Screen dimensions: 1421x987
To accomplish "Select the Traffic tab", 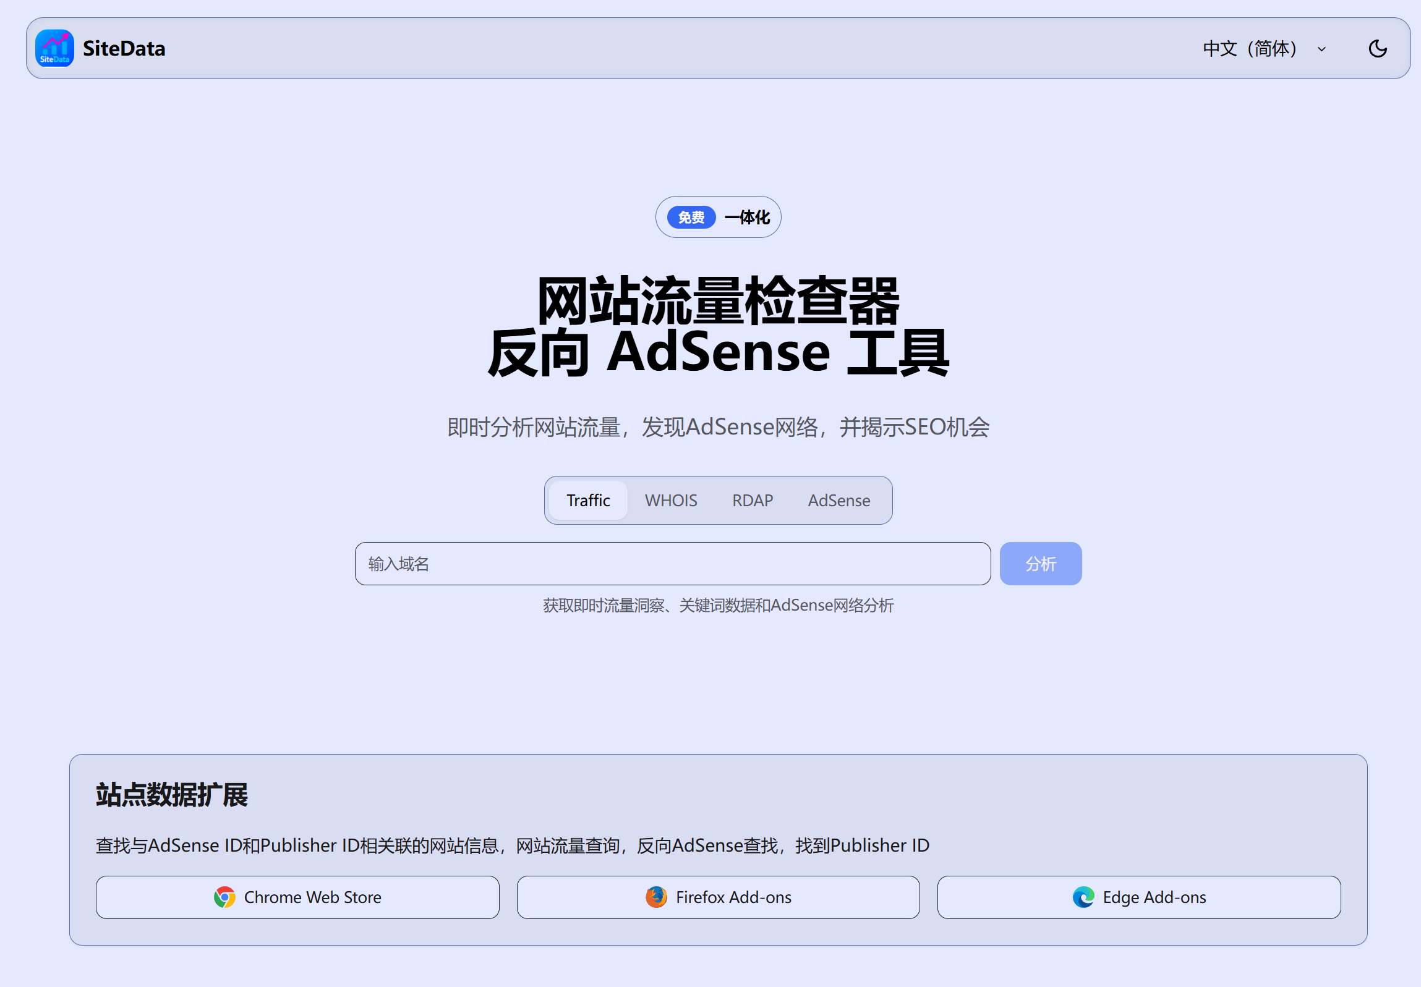I will pos(587,500).
